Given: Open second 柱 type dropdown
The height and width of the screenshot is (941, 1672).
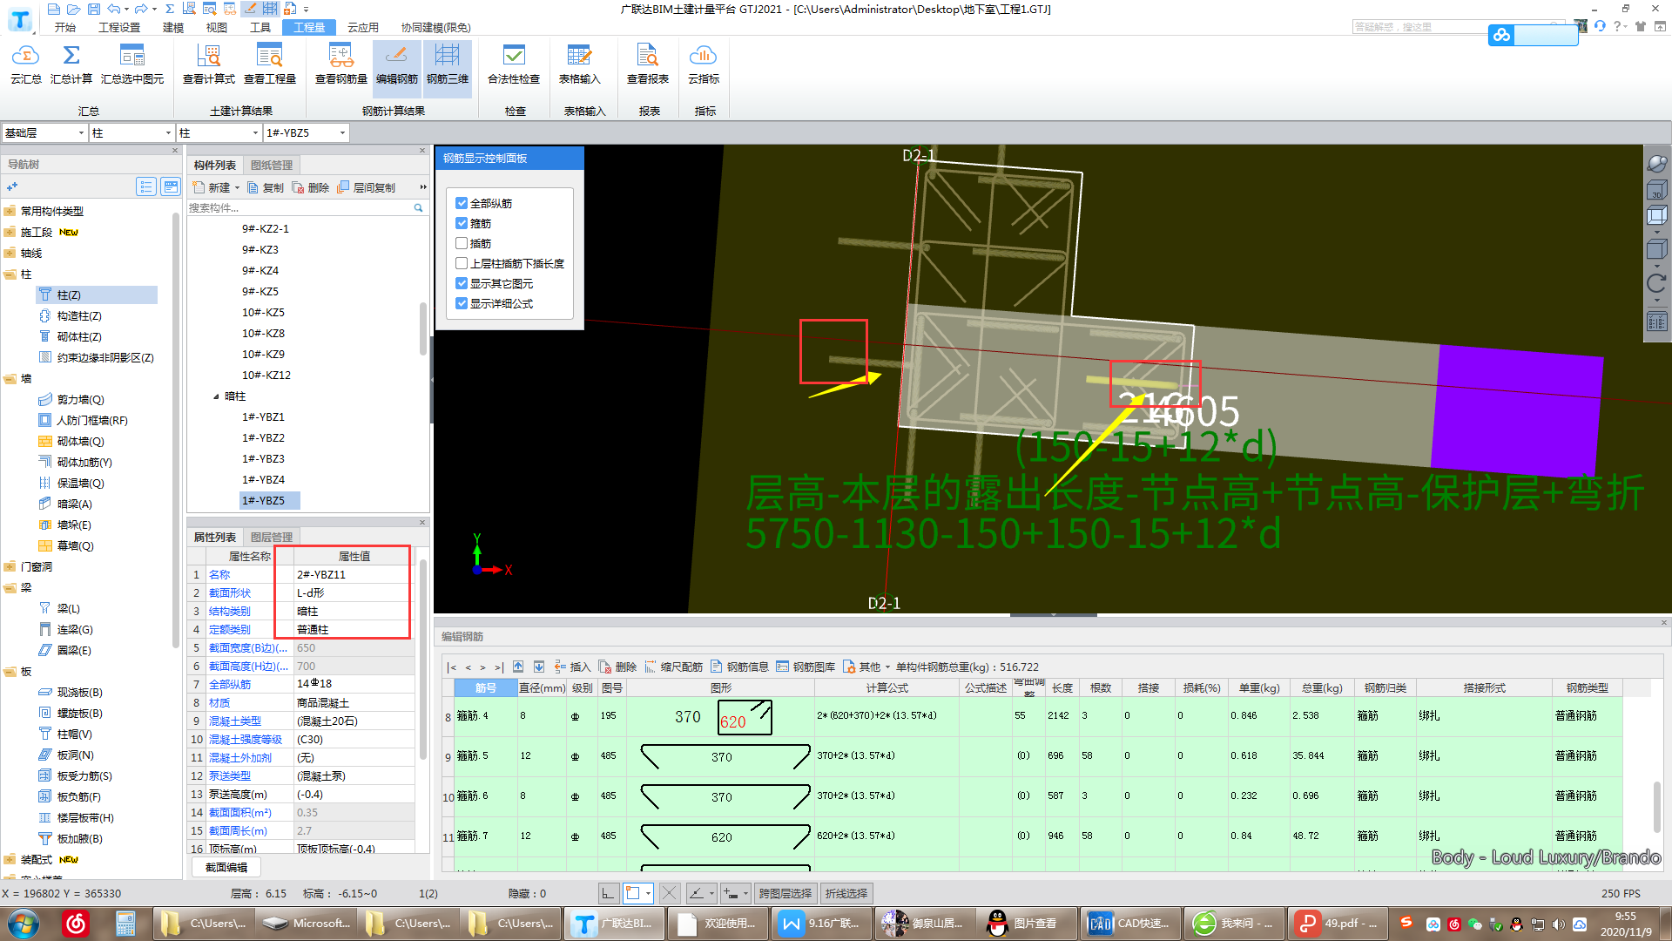Looking at the screenshot, I should pyautogui.click(x=219, y=132).
